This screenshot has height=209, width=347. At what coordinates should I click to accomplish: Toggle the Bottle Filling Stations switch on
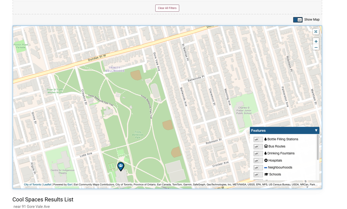258,140
